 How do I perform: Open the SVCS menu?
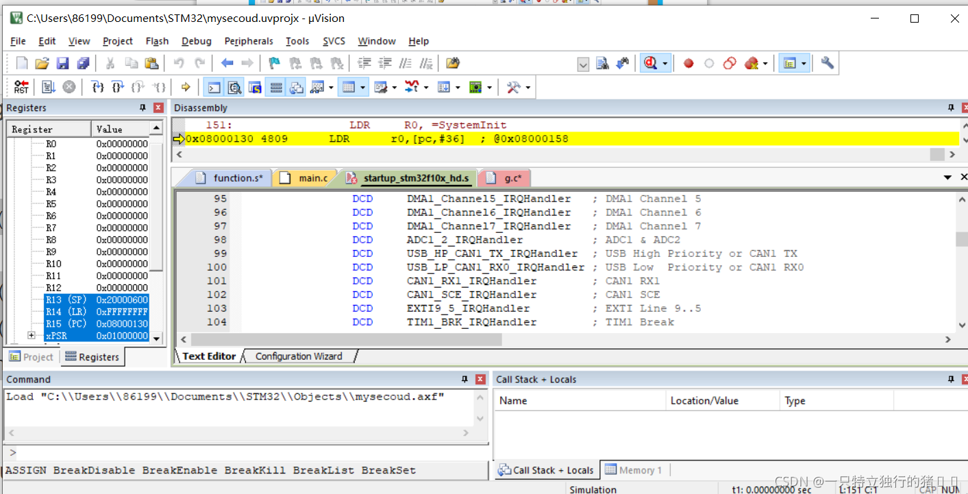(334, 41)
